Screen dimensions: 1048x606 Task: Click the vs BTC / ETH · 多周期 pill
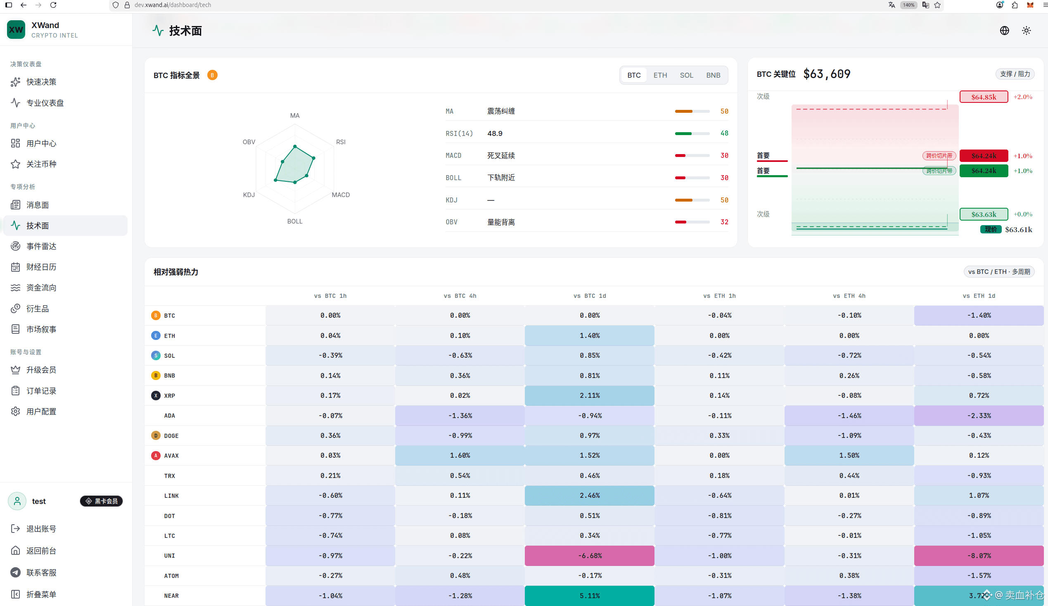[x=999, y=271]
